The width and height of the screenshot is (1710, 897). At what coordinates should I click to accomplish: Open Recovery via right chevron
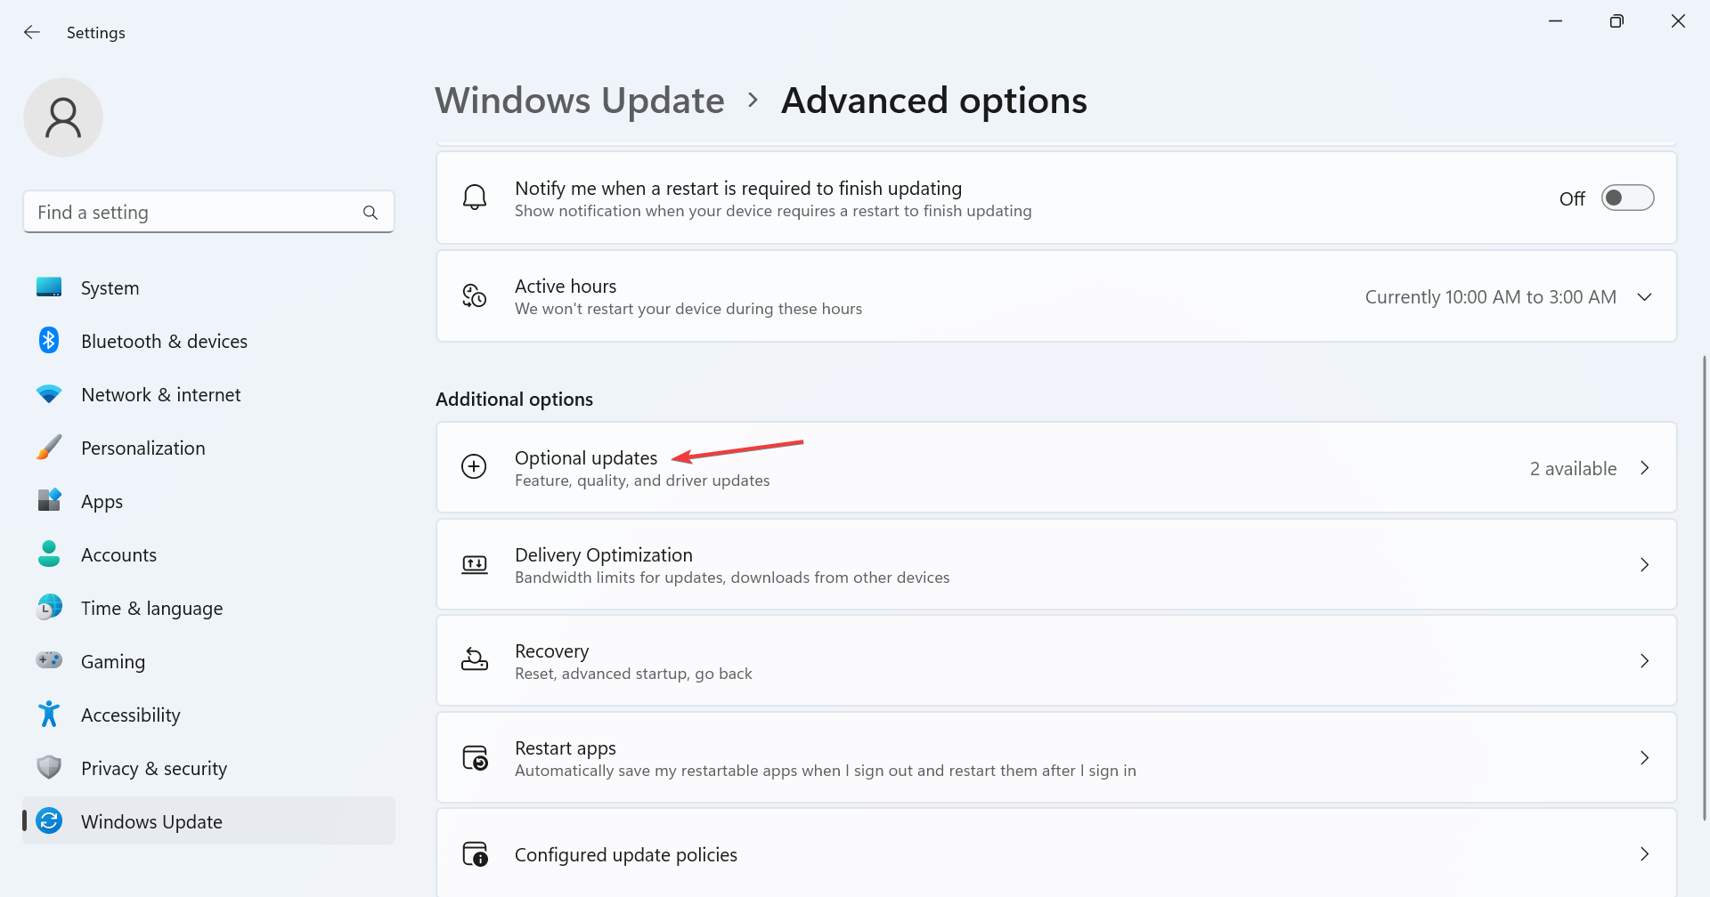point(1645,661)
